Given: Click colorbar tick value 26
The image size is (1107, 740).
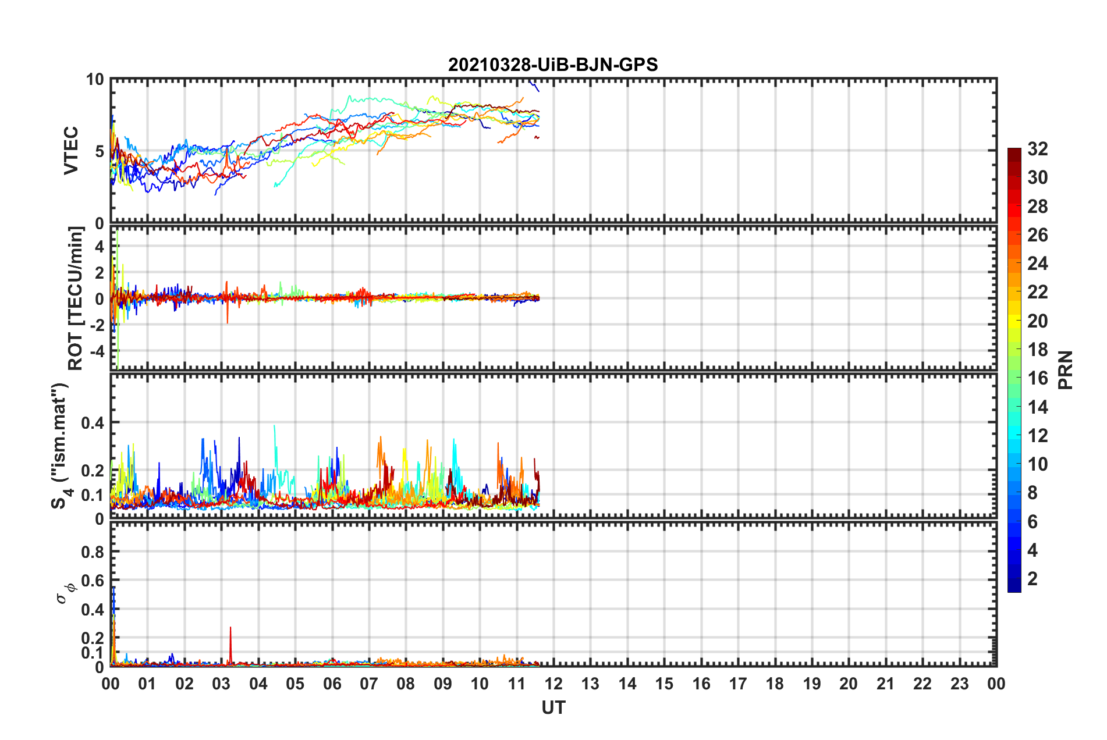Looking at the screenshot, I should pyautogui.click(x=1037, y=235).
